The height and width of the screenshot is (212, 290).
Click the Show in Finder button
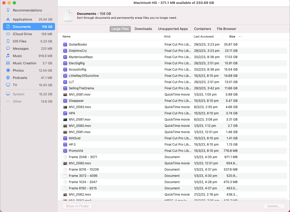tap(77, 206)
